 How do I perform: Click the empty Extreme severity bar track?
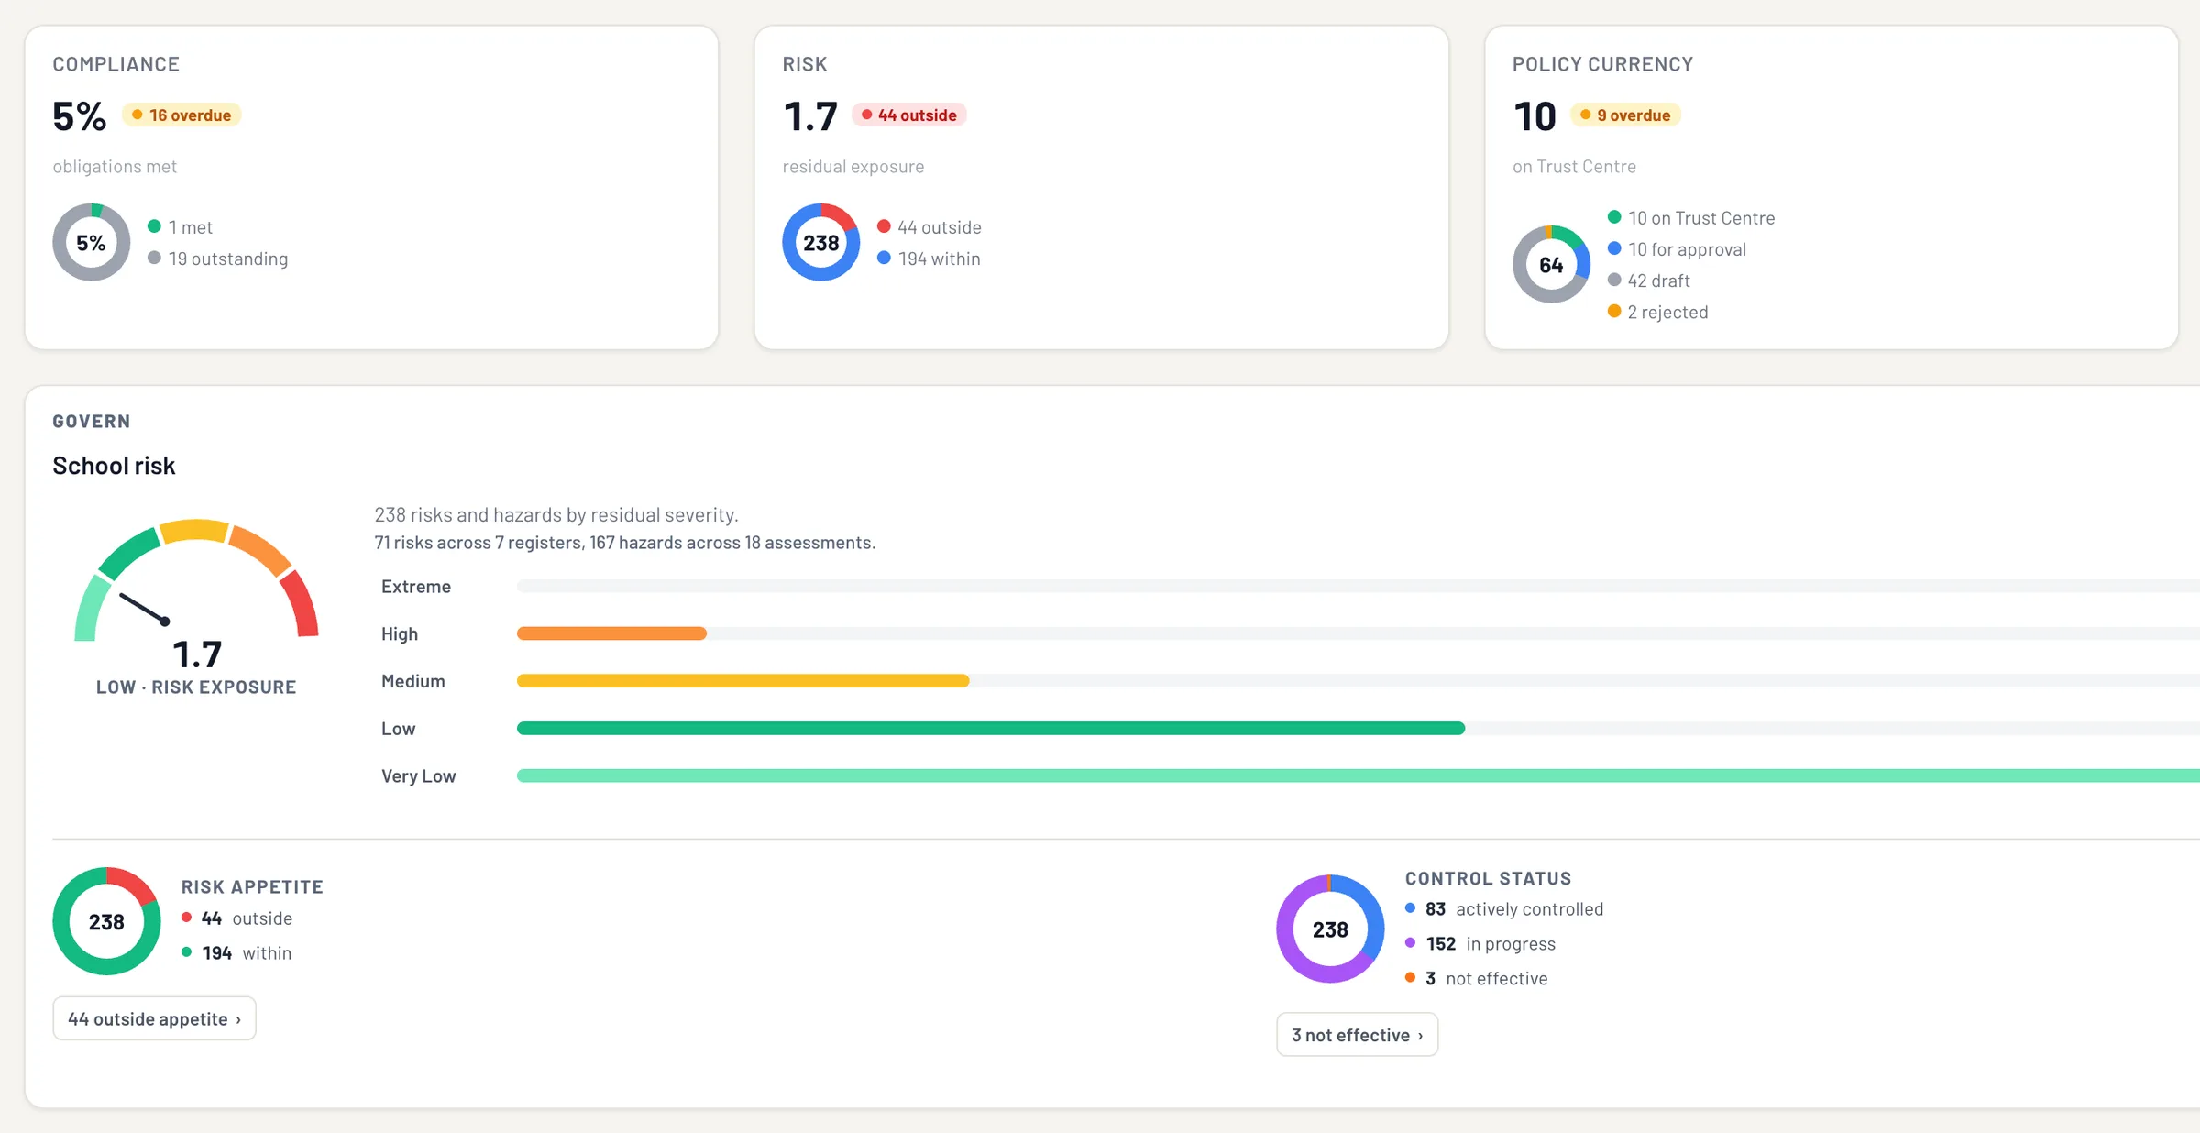pyautogui.click(x=1358, y=586)
